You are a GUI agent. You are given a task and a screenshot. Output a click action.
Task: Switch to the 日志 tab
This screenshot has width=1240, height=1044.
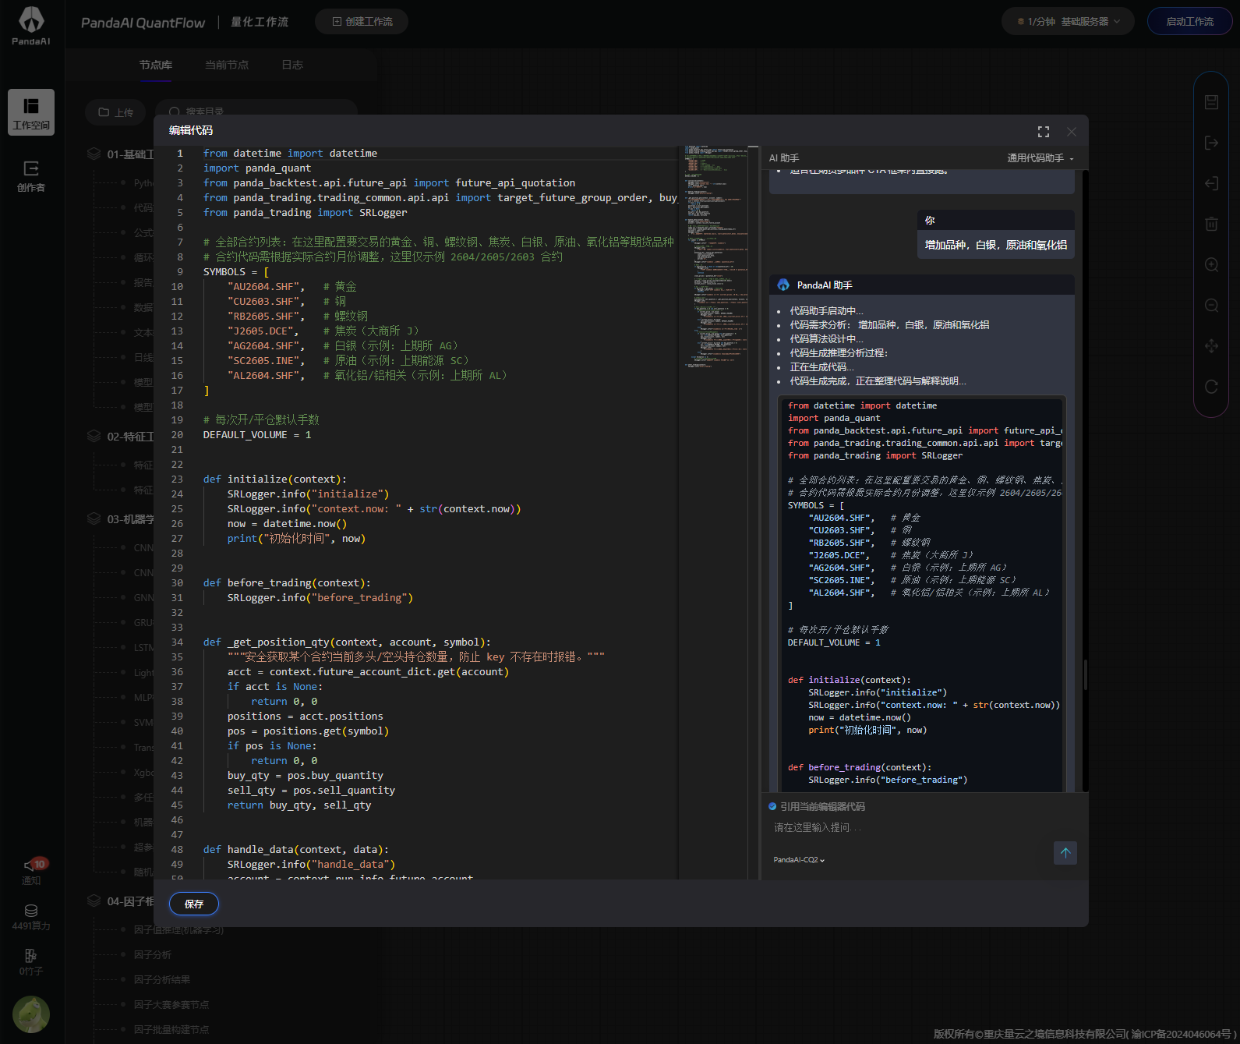[292, 65]
